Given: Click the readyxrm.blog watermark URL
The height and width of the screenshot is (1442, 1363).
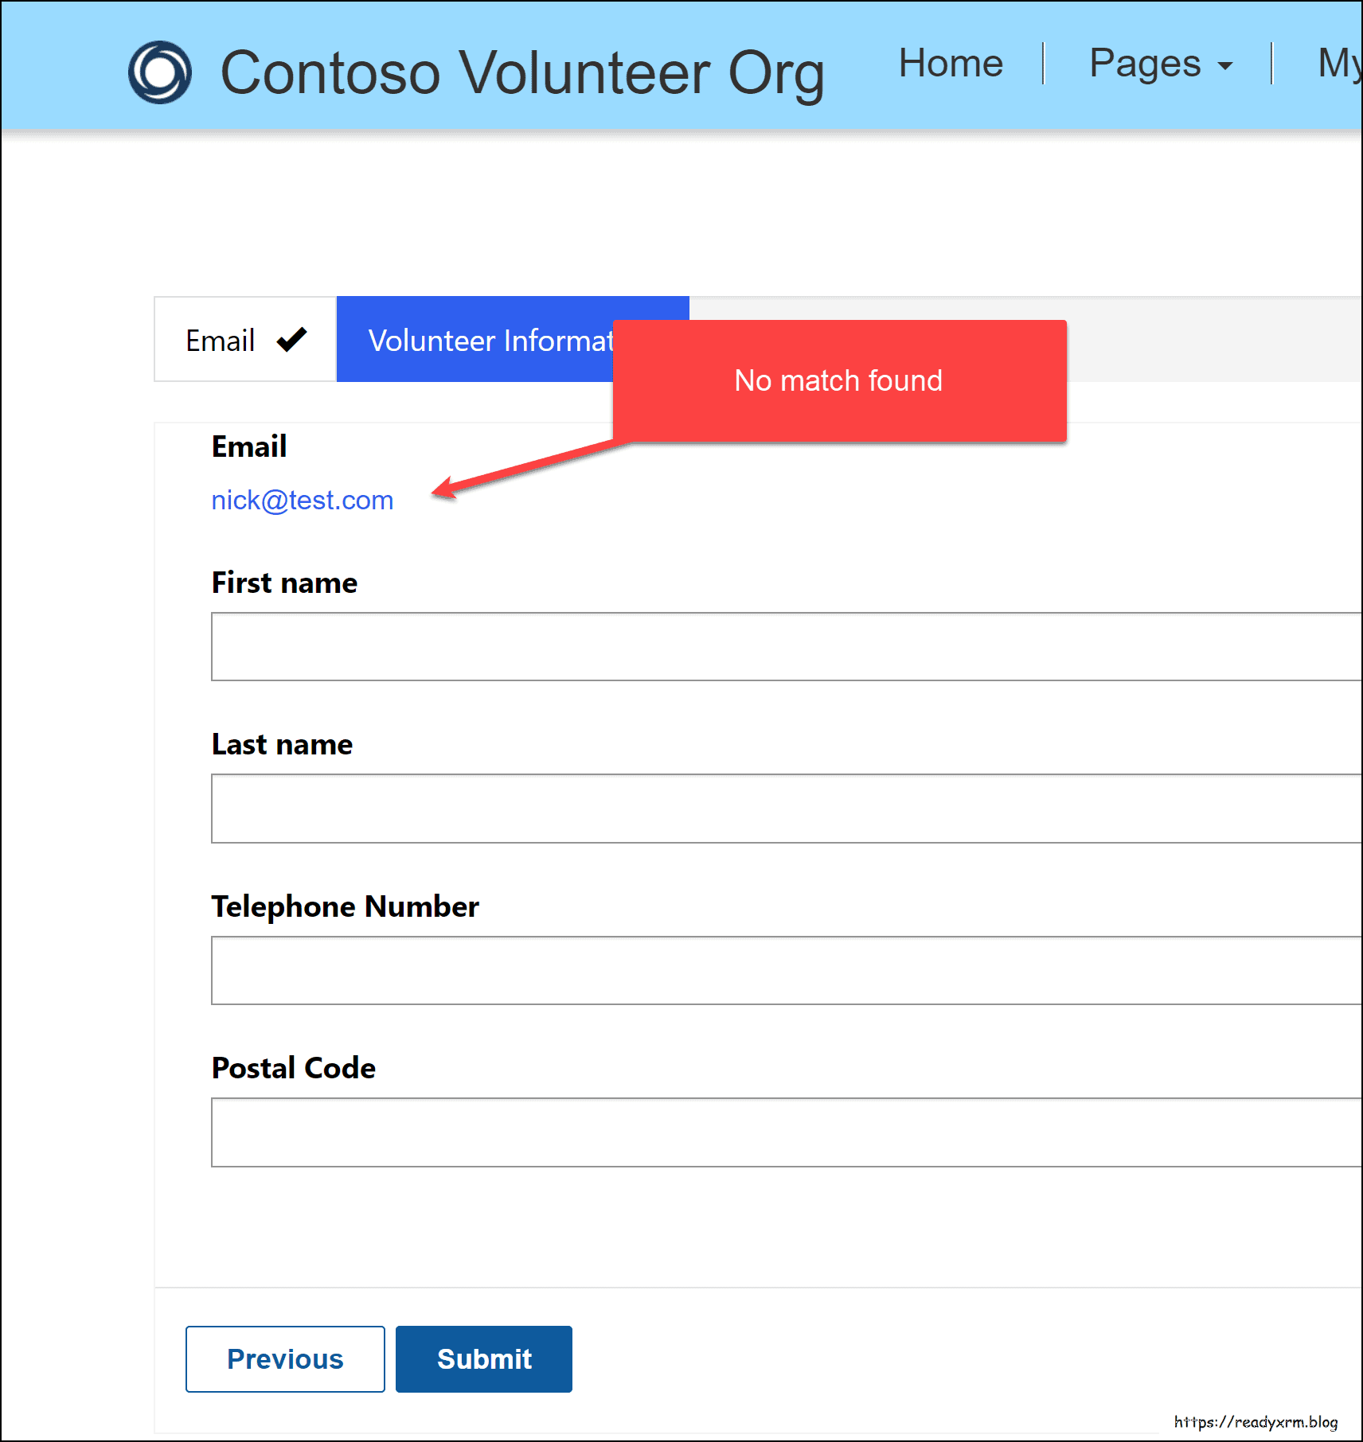Looking at the screenshot, I should point(1256,1421).
